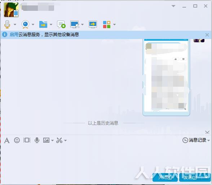Start a video call with webcam icon
The height and width of the screenshot is (185, 212).
[x=25, y=25]
